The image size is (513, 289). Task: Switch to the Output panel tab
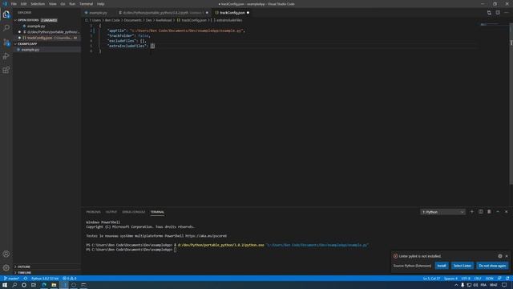click(111, 212)
